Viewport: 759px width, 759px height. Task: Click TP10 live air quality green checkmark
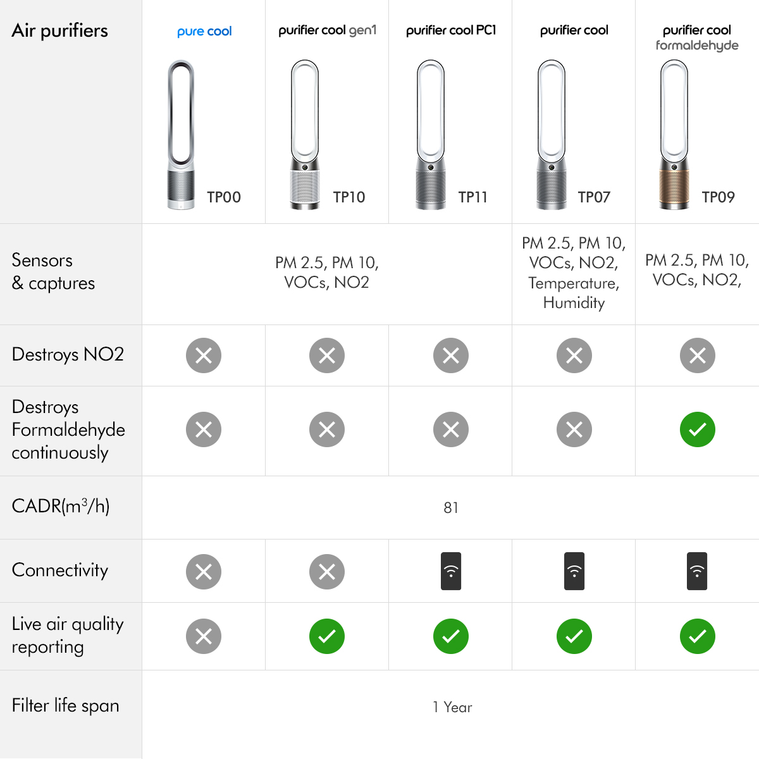[x=327, y=636]
